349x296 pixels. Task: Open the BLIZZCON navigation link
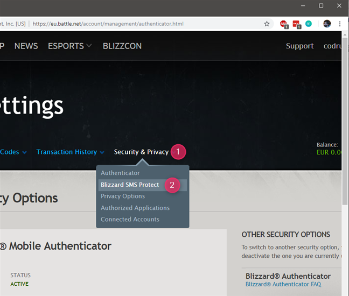point(122,46)
